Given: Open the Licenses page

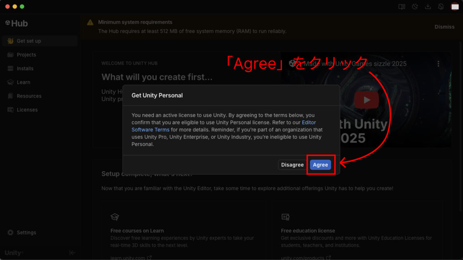Looking at the screenshot, I should (x=27, y=110).
